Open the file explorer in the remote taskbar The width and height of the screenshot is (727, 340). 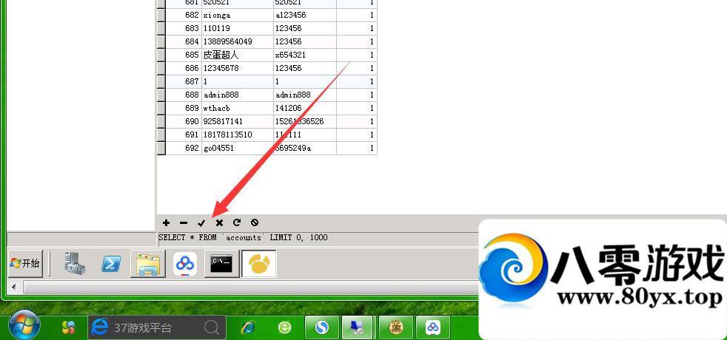[x=148, y=264]
